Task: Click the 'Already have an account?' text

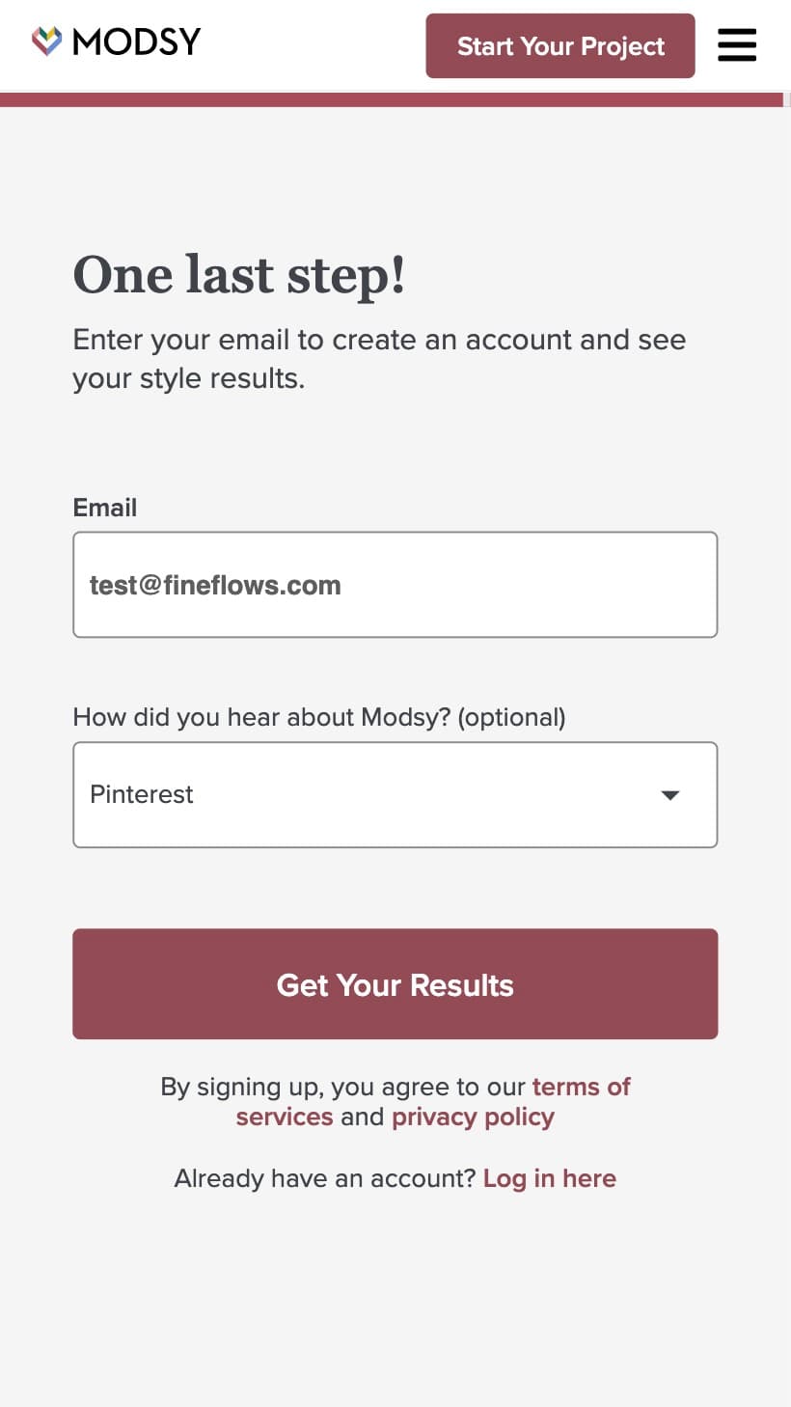Action: coord(325,1178)
